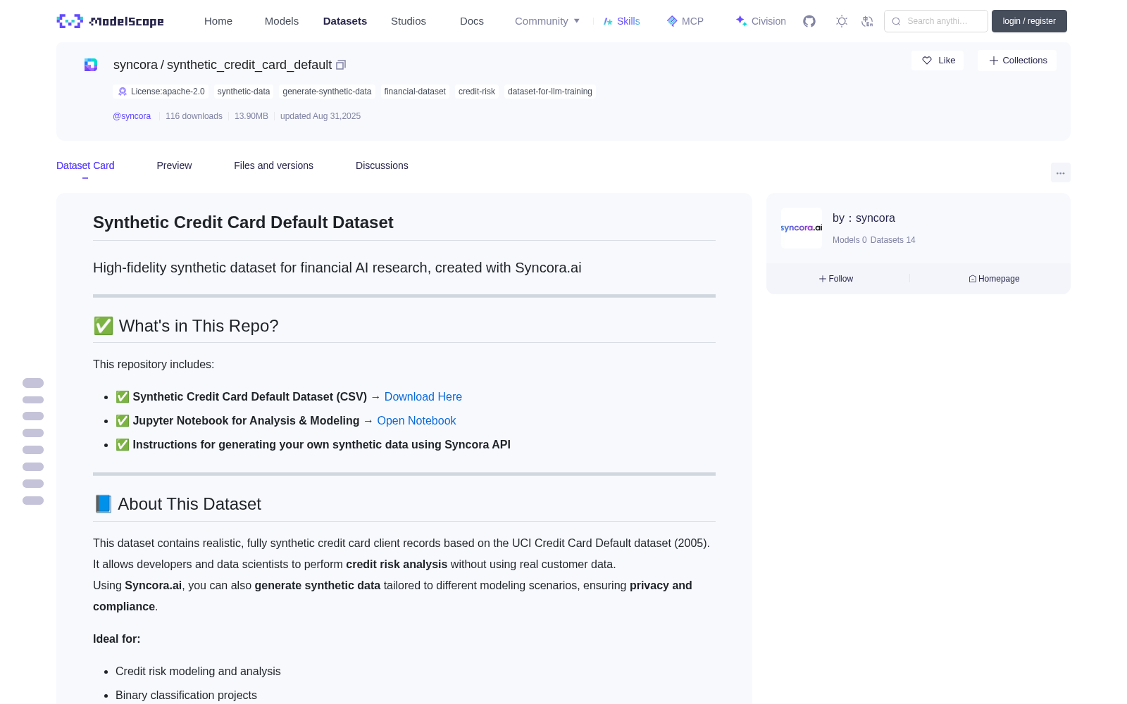Click the language switch icon
The image size is (1127, 704).
click(x=867, y=21)
